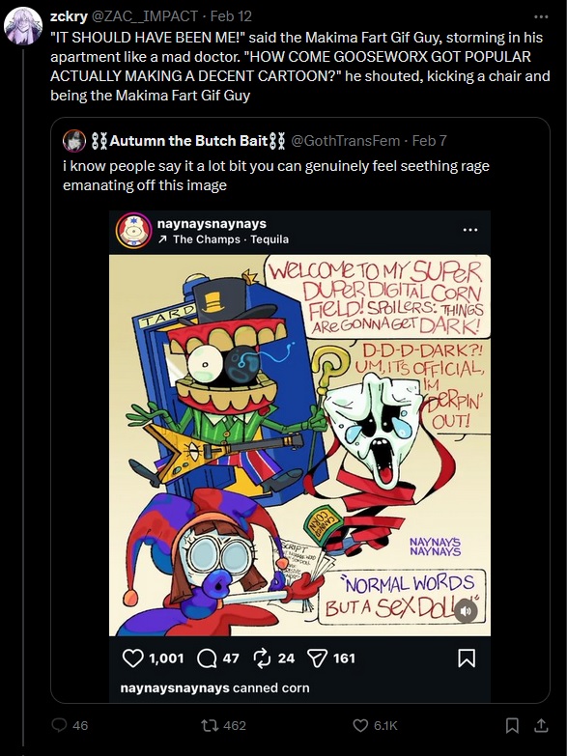Screen dimensions: 567x756
Task: Open the three-dot menu on zckry's tweet
Action: pos(541,16)
